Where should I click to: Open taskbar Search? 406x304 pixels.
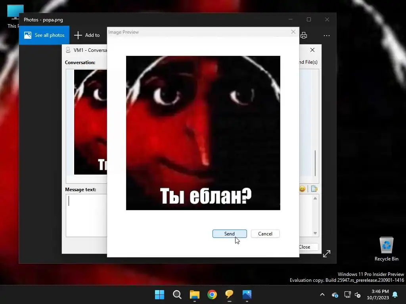pyautogui.click(x=177, y=294)
